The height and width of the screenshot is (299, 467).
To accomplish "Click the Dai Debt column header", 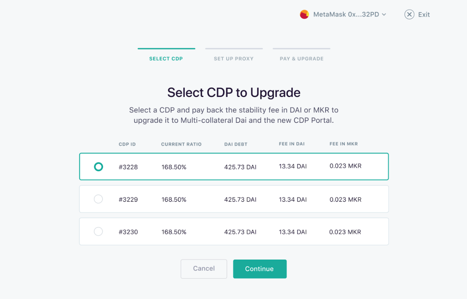I will tap(236, 144).
